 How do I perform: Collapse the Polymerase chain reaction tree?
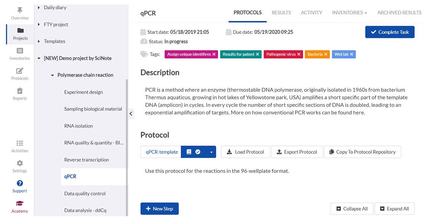tap(52, 75)
